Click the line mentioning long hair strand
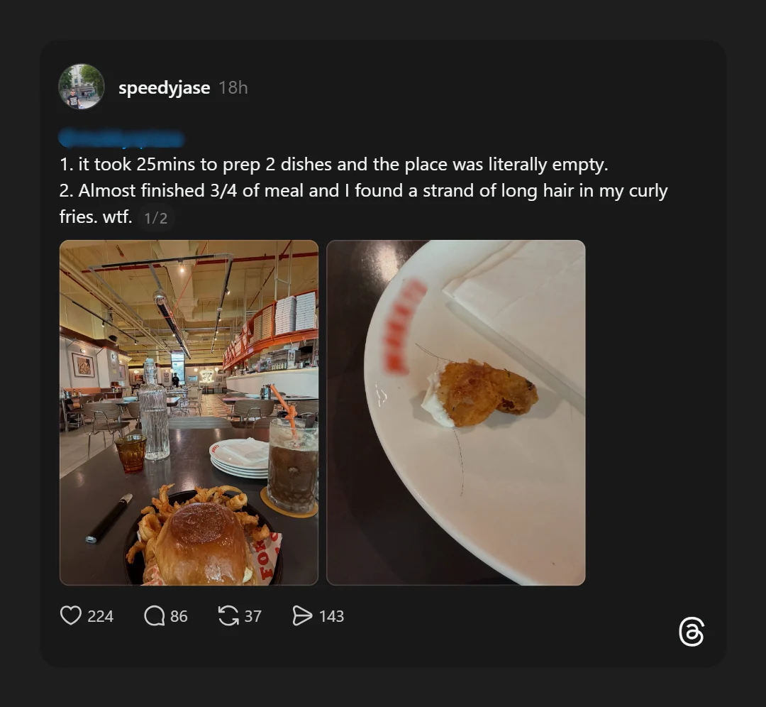 (x=363, y=191)
